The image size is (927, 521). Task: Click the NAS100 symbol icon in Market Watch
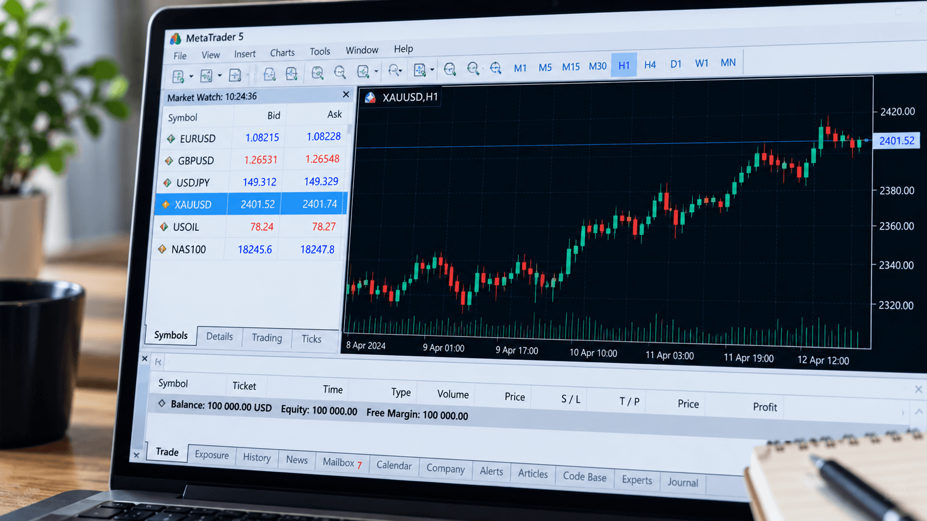[x=162, y=249]
